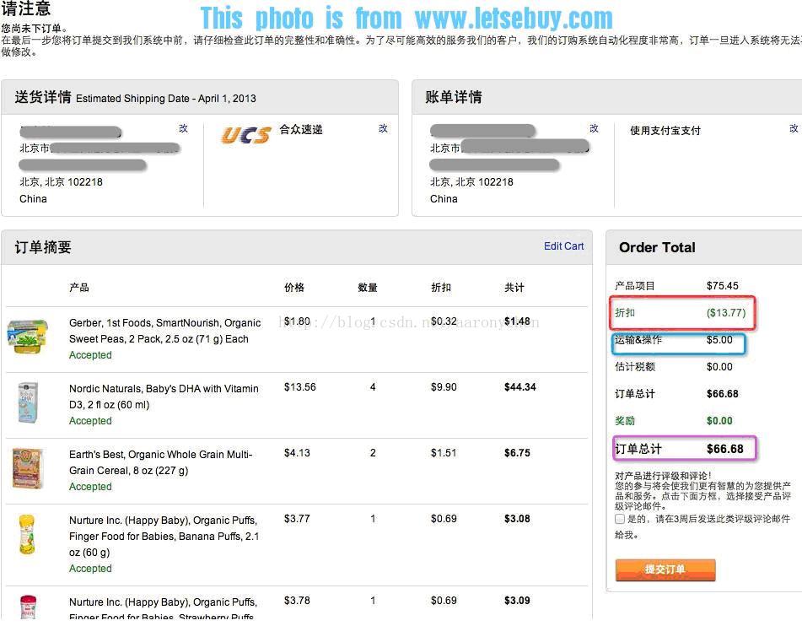Open the Banana Puffs product thumbnail
The height and width of the screenshot is (626, 802).
tap(27, 534)
